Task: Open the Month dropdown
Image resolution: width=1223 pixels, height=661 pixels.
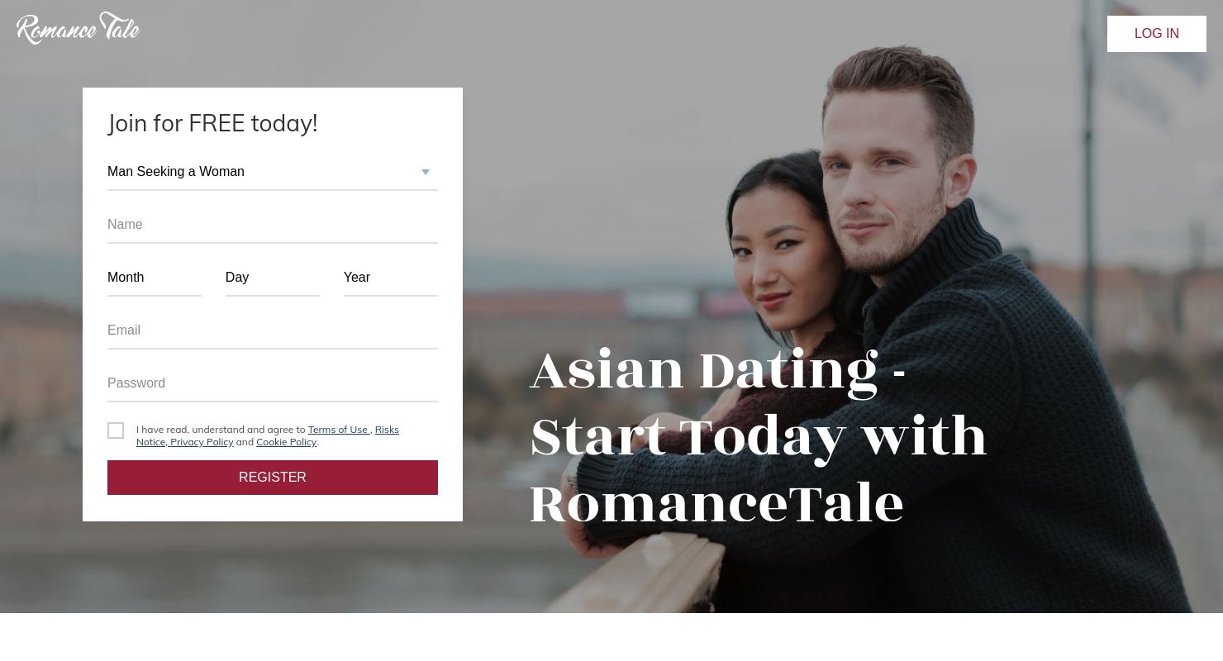Action: point(155,278)
